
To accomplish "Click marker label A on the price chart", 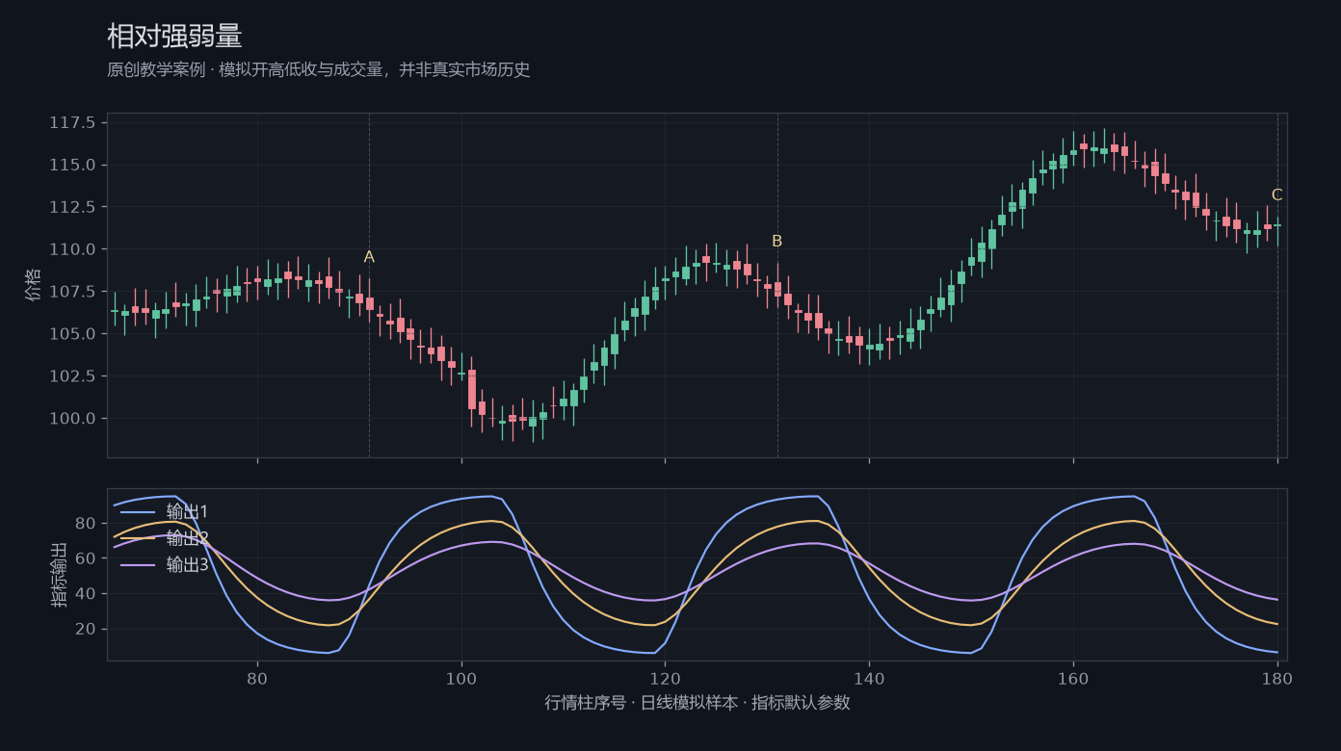I will pos(369,257).
